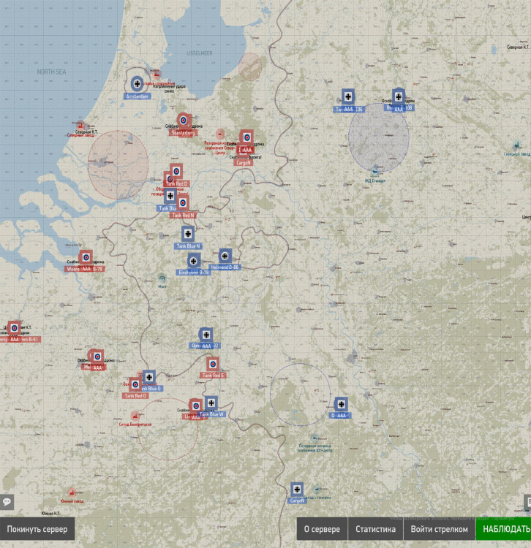Select the blue airfield icon ending in -32

(206, 335)
